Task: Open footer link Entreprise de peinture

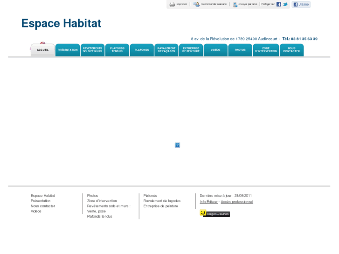Action: point(160,206)
